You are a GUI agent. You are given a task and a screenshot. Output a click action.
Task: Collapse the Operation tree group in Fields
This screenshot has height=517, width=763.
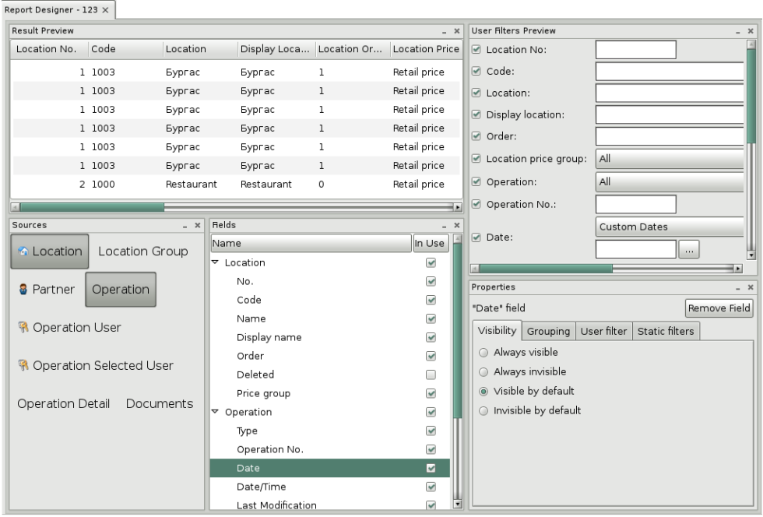click(215, 411)
